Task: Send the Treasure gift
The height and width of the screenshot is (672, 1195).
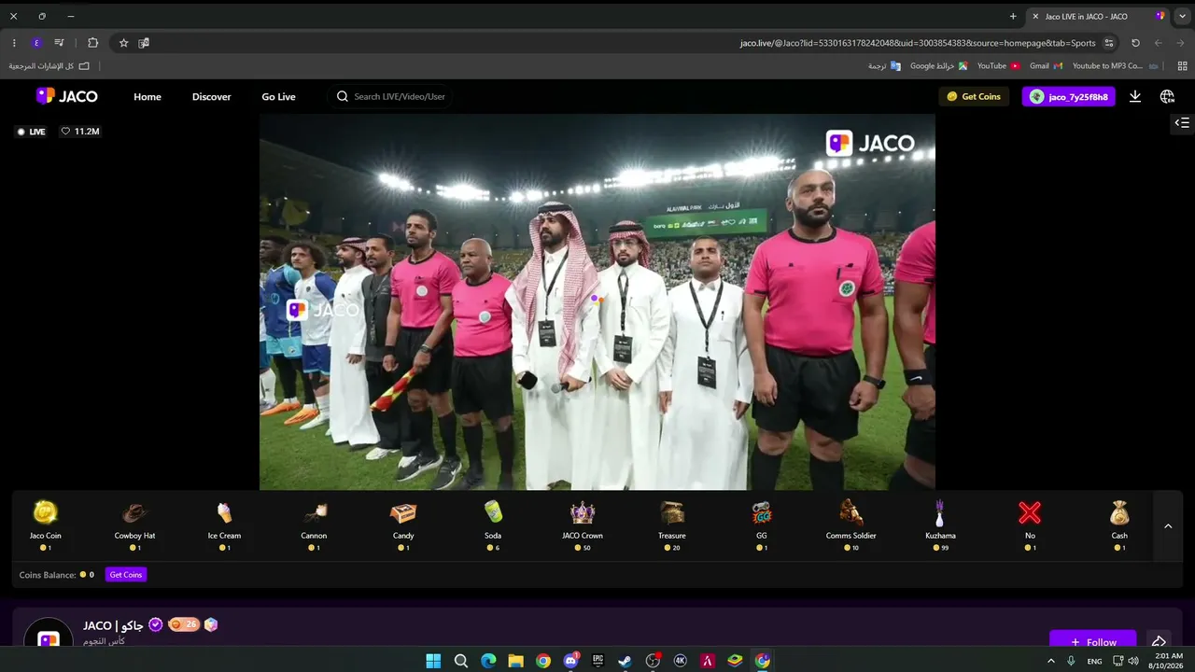Action: (x=672, y=525)
